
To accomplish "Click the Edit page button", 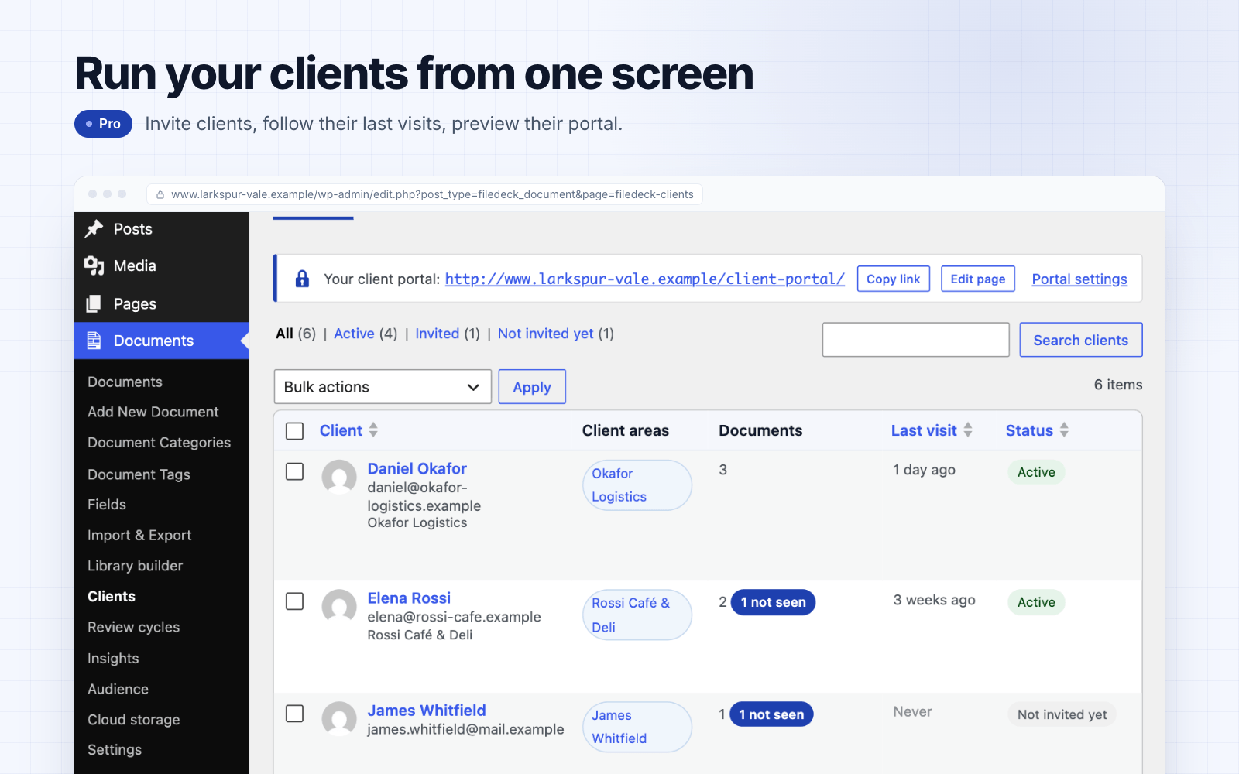I will [978, 279].
